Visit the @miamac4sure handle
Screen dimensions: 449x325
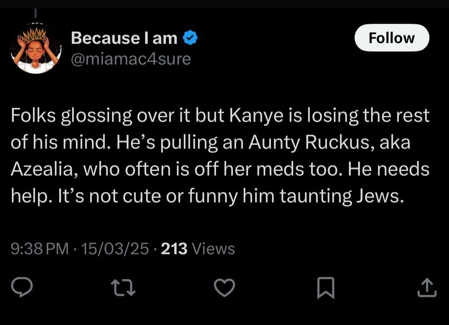[131, 59]
